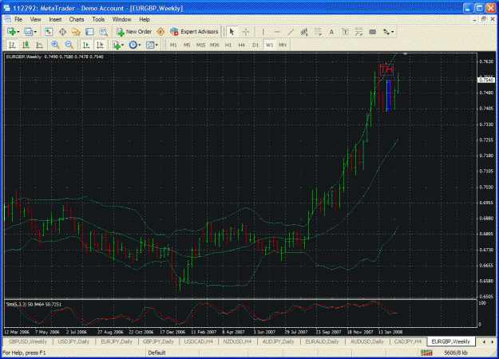Image resolution: width=499 pixels, height=359 pixels.
Task: Switch to USDJPY,Daily chart tab
Action: pos(73,341)
